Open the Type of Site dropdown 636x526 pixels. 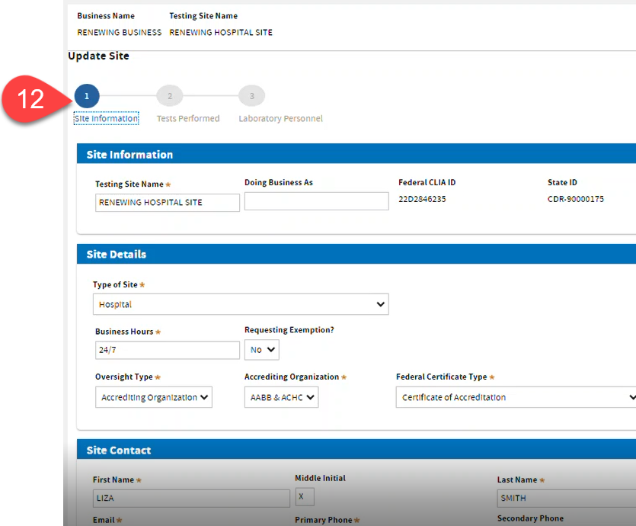(241, 304)
